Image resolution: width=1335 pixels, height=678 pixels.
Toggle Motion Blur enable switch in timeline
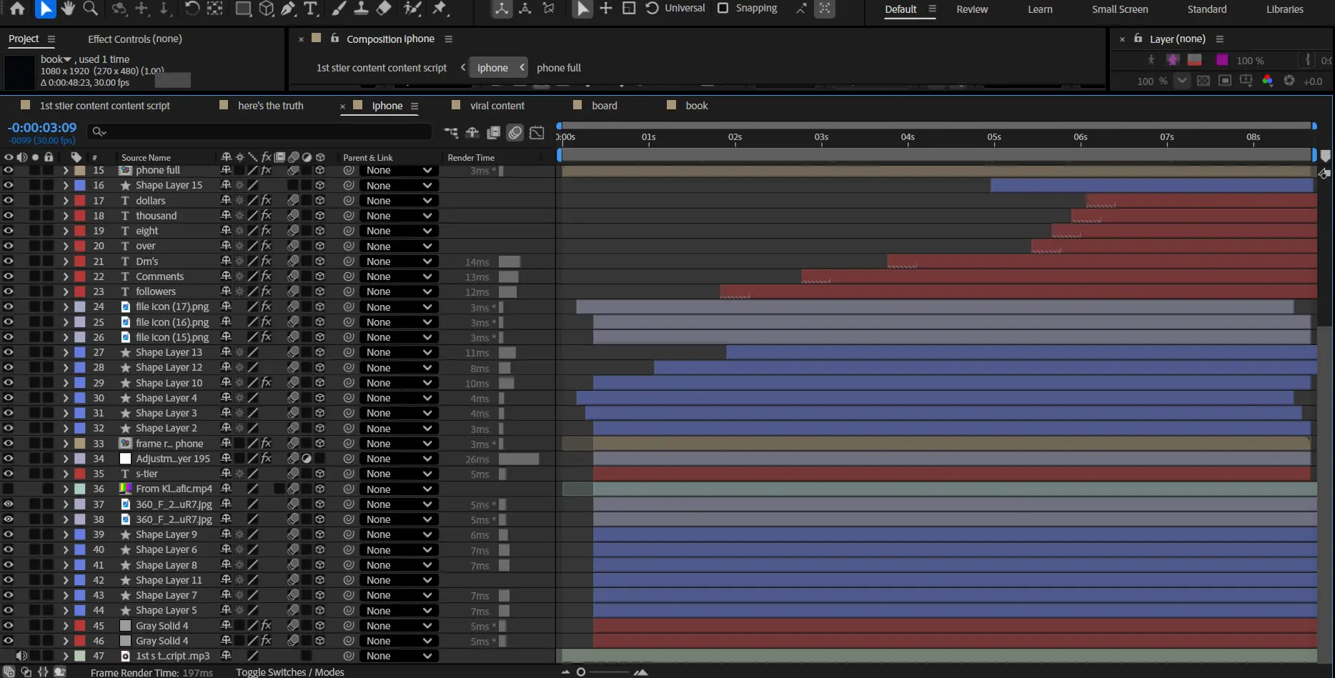[x=515, y=132]
